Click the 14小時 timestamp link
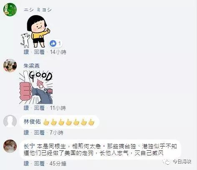197x170 pixels. click(58, 52)
